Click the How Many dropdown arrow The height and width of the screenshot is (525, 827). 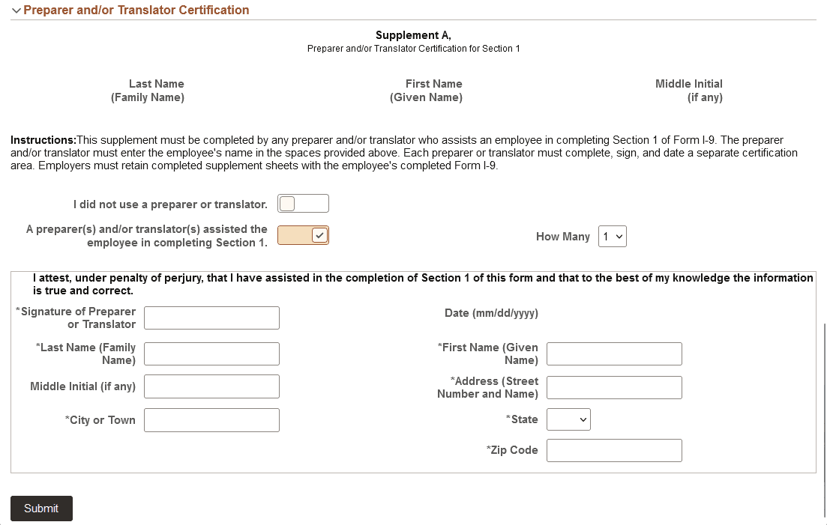click(620, 236)
